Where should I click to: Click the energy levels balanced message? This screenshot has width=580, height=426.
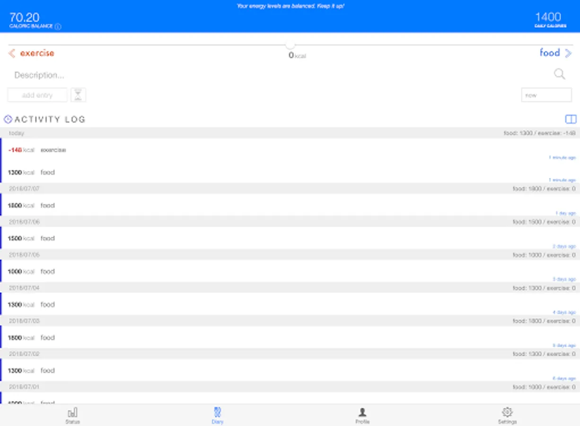[x=290, y=6]
